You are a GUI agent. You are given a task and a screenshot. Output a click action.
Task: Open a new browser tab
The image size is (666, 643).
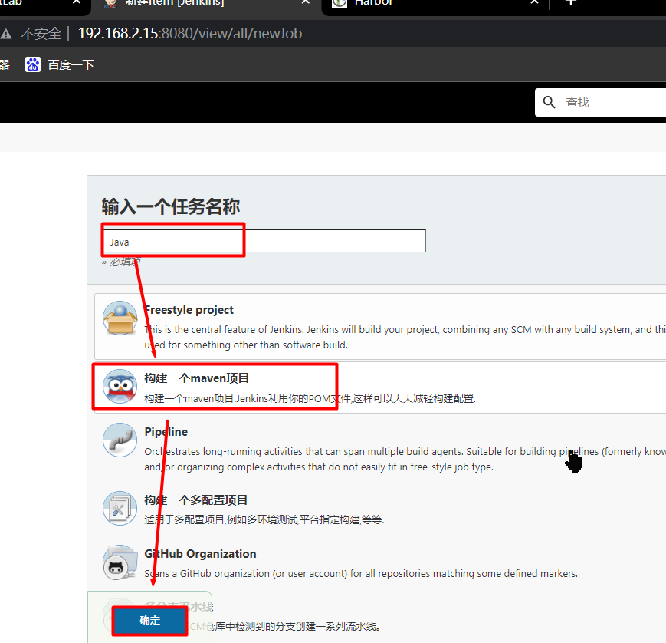click(x=570, y=2)
